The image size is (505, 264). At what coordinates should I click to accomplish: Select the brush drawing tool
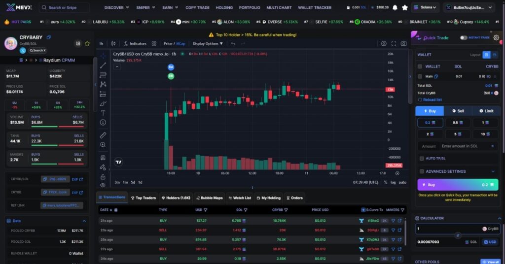(x=103, y=103)
